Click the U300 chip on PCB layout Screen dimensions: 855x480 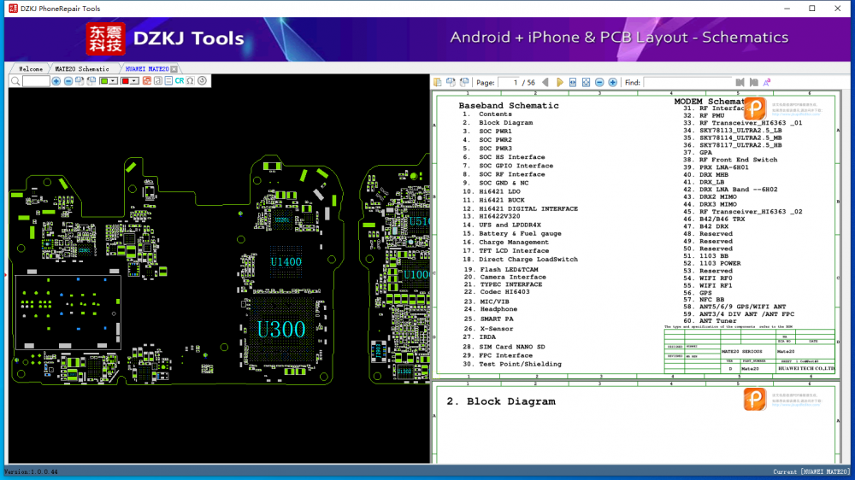[x=280, y=329]
